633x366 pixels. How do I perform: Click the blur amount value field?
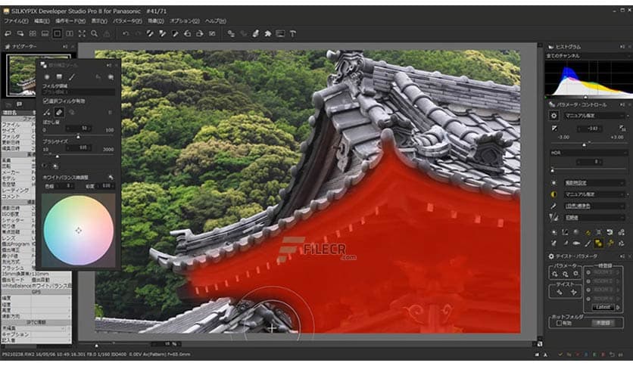79,129
